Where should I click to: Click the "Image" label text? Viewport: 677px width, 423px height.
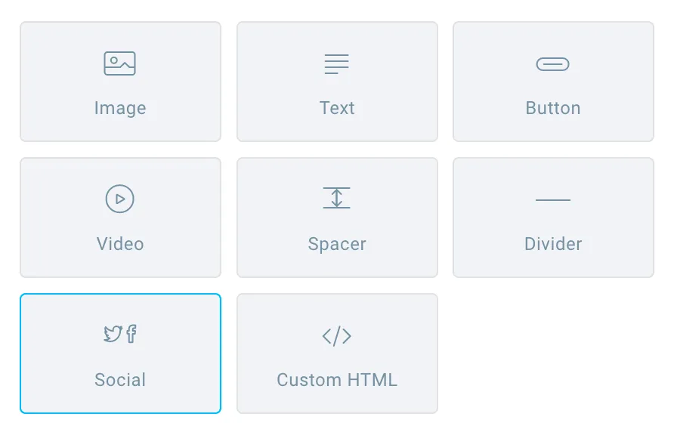120,108
